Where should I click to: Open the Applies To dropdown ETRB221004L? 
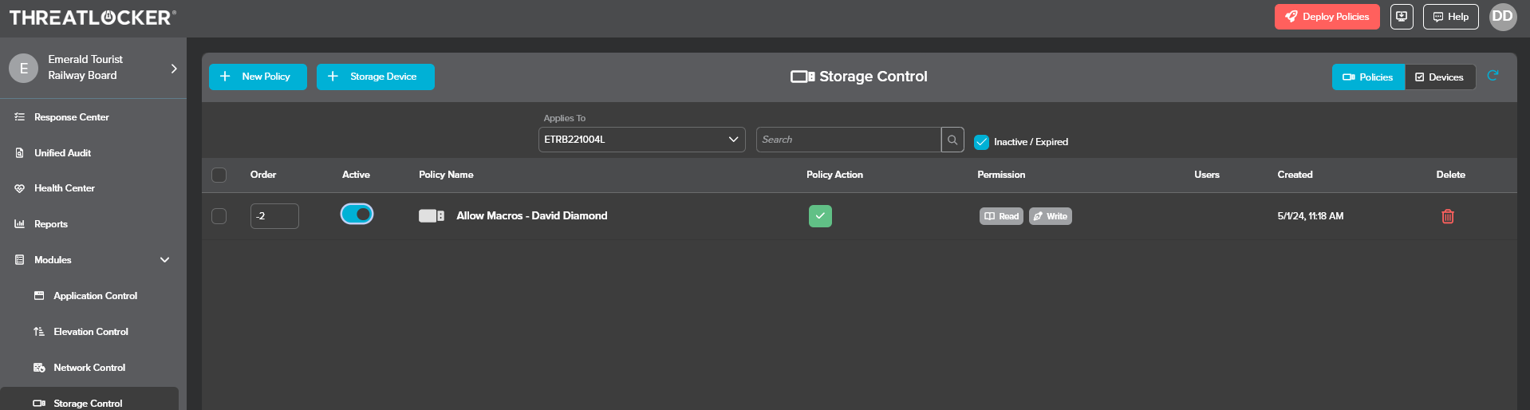click(641, 140)
